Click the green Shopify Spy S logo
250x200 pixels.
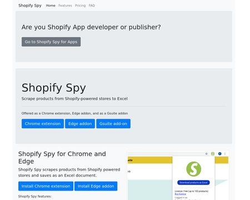coord(193,169)
